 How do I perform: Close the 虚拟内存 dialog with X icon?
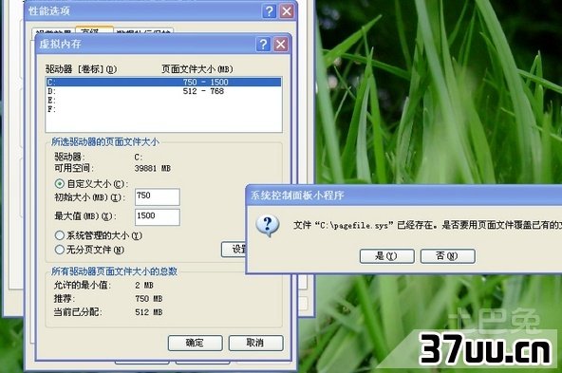click(281, 45)
